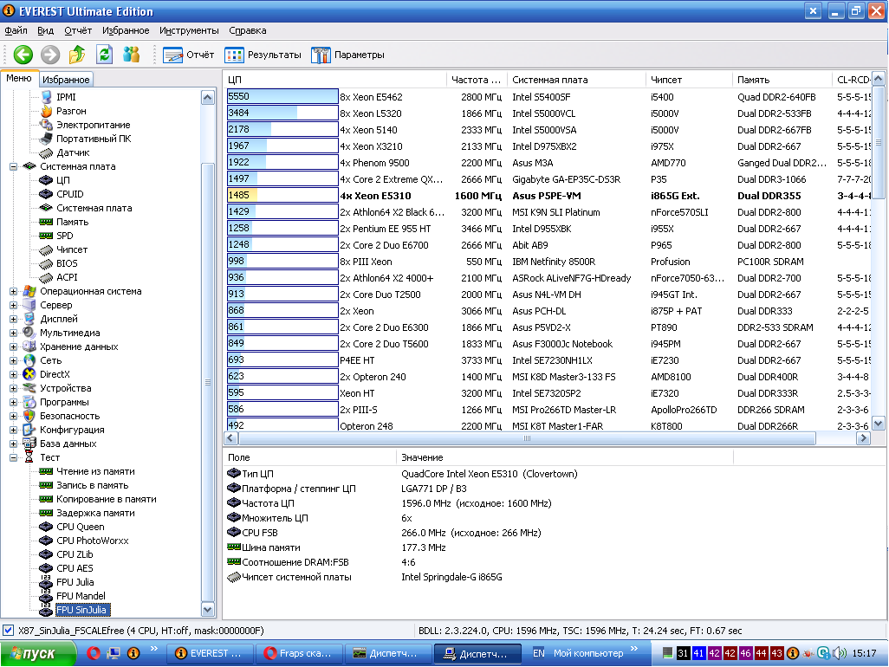Image resolution: width=889 pixels, height=667 pixels.
Task: Open the Результаты results toolbar button
Action: coord(263,55)
